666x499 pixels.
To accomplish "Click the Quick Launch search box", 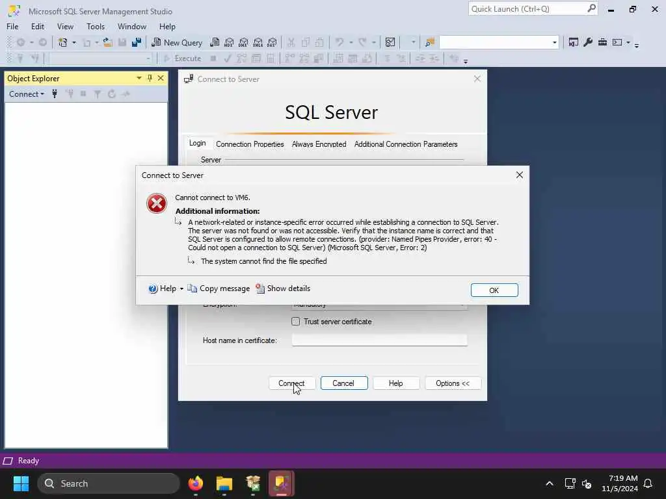I will [x=533, y=9].
